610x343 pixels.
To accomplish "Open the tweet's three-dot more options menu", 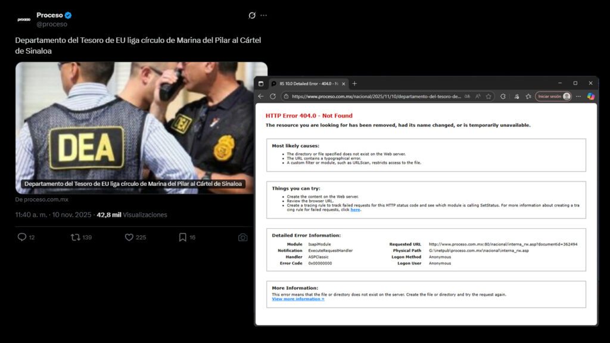I will click(264, 15).
